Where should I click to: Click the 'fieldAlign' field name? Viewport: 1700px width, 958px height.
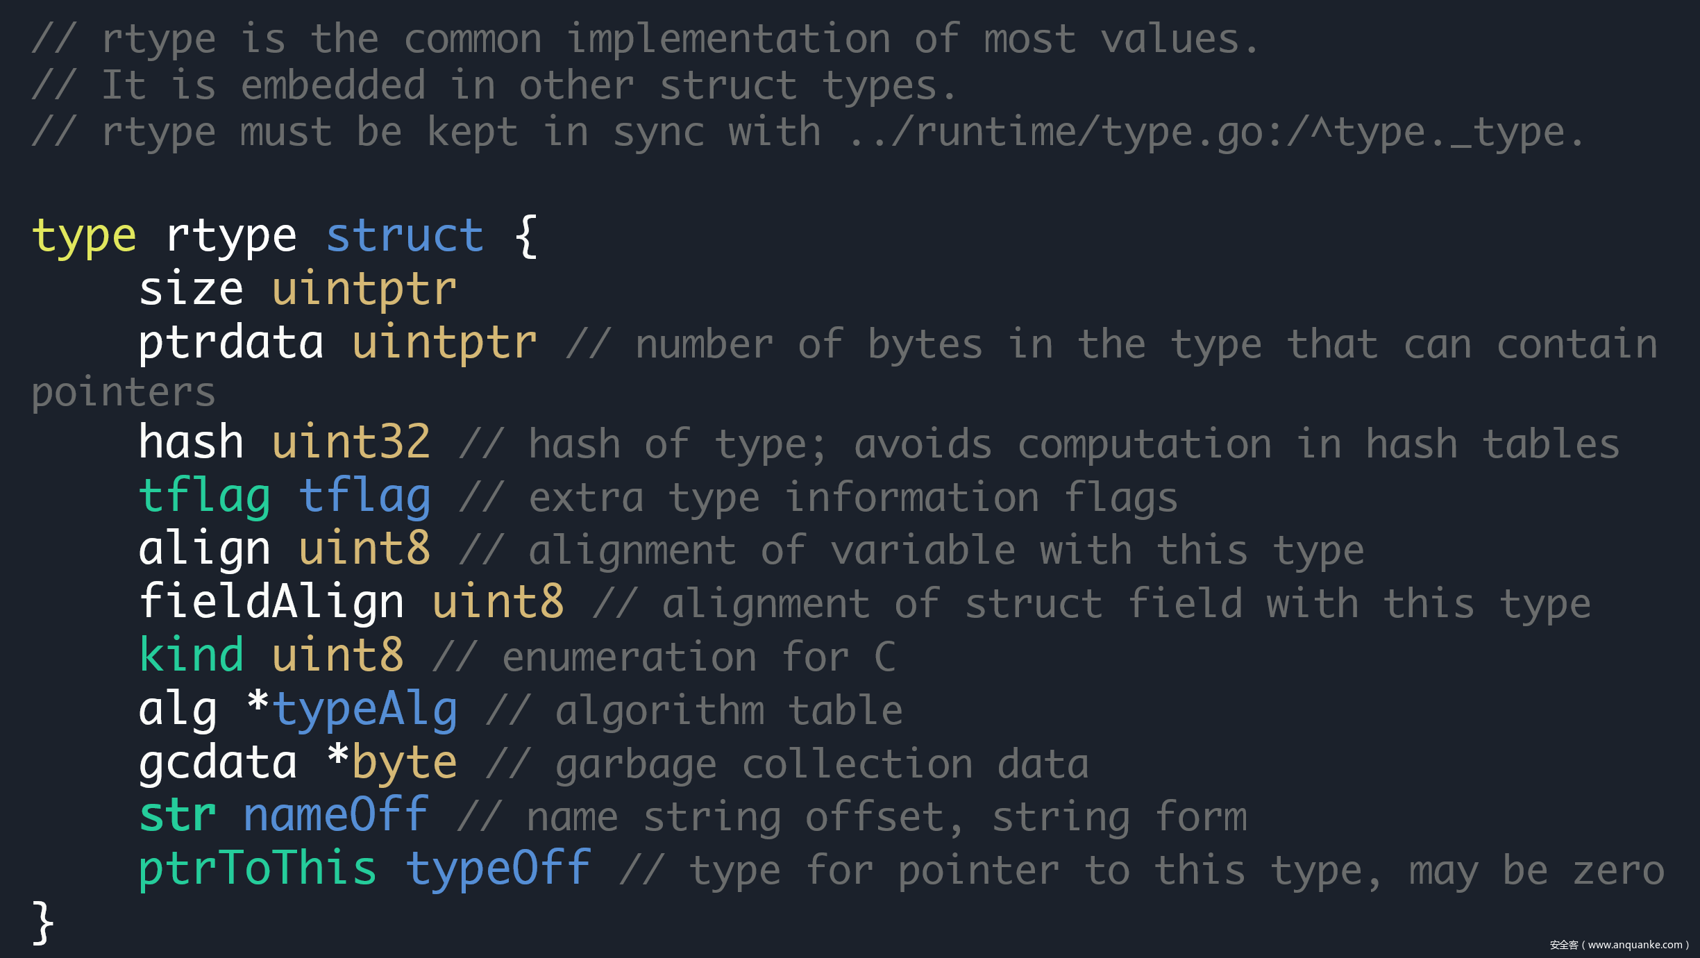pyautogui.click(x=271, y=603)
